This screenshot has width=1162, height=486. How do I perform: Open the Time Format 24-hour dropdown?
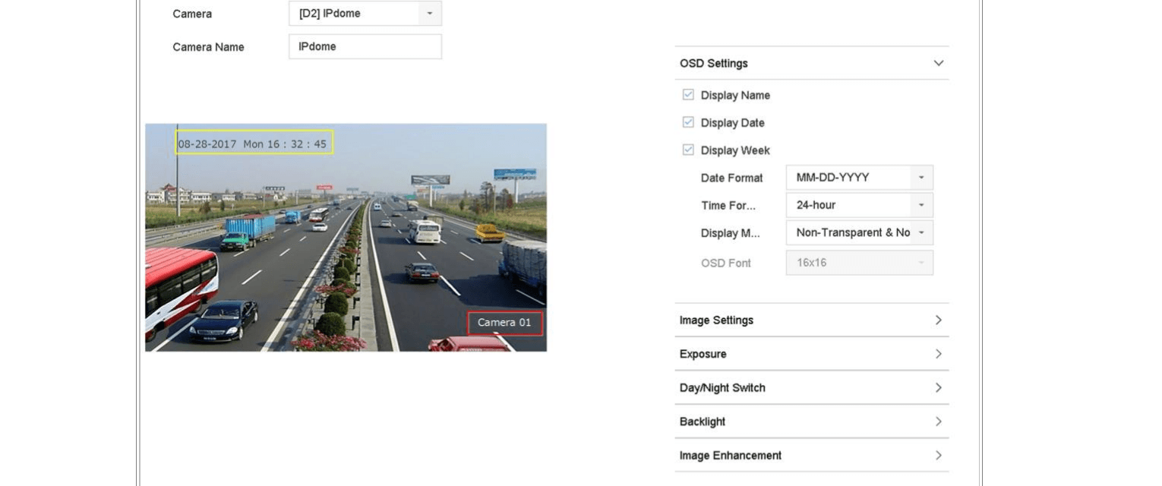(859, 205)
